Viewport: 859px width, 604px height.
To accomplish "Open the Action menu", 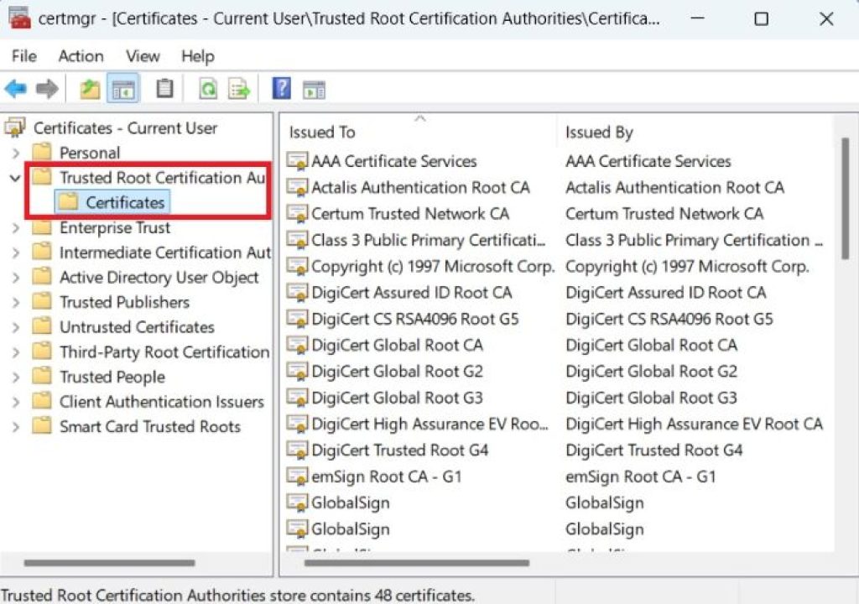I will [81, 56].
